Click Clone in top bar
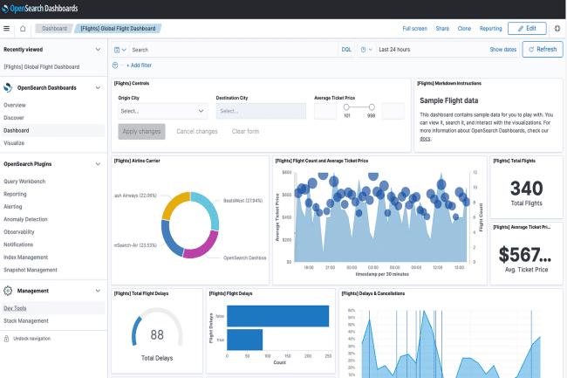Screen dimensions: 567x378 point(464,28)
